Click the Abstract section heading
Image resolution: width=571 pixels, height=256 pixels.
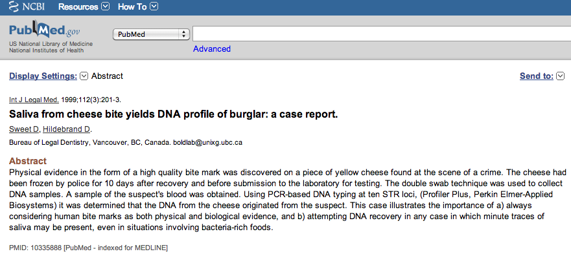point(28,161)
